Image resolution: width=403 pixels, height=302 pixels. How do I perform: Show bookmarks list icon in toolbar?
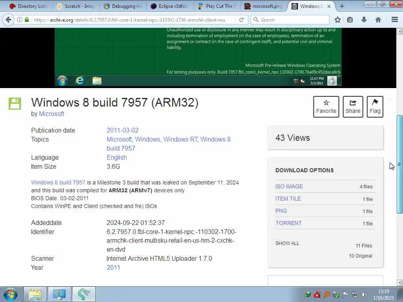pyautogui.click(x=350, y=20)
